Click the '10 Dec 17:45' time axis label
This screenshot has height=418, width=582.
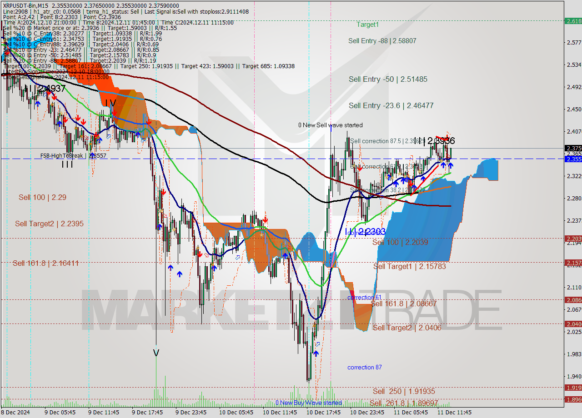coord(323,413)
